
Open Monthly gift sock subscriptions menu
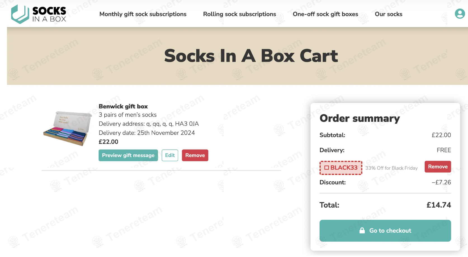(x=143, y=14)
